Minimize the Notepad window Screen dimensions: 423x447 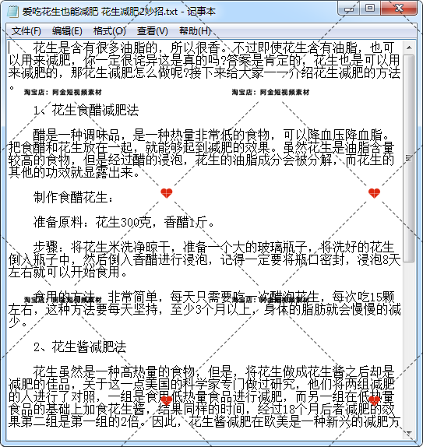pyautogui.click(x=349, y=9)
